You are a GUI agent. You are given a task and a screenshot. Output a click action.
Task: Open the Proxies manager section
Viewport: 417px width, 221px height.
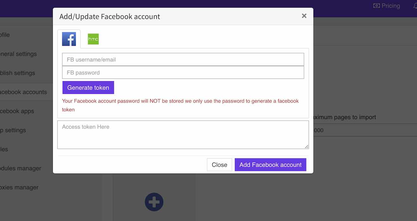[x=19, y=187]
